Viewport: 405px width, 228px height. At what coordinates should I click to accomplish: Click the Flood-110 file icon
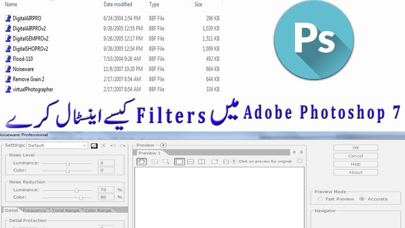pos(8,59)
